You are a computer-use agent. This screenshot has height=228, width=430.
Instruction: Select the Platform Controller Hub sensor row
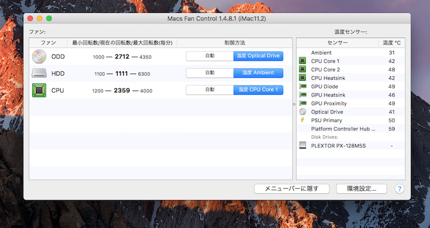pos(344,129)
